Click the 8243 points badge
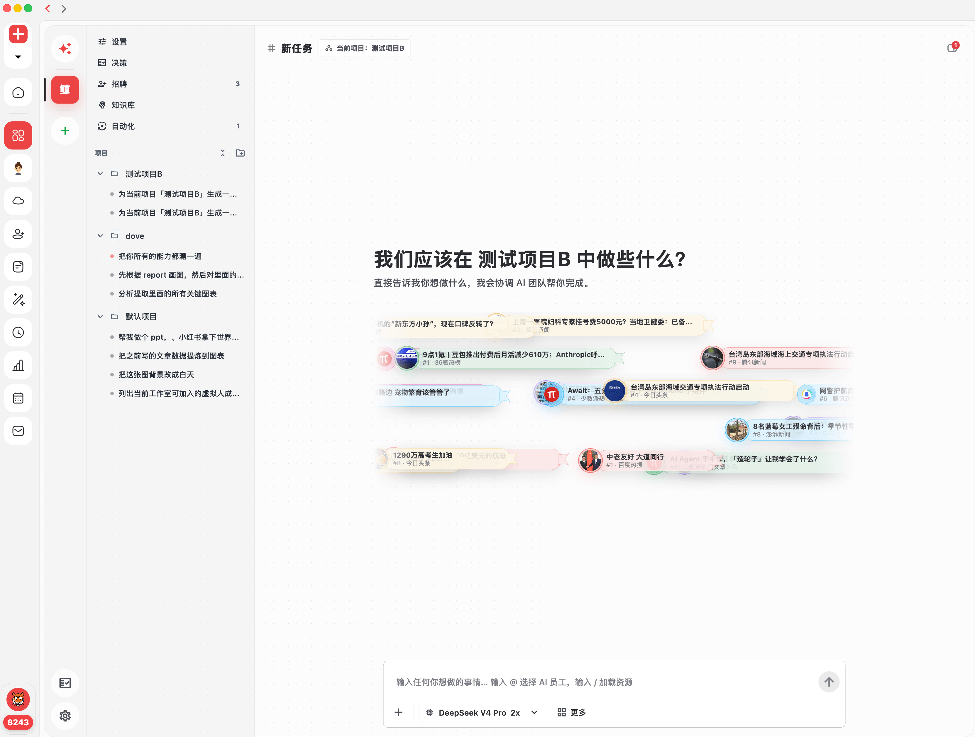This screenshot has height=737, width=975. click(18, 722)
